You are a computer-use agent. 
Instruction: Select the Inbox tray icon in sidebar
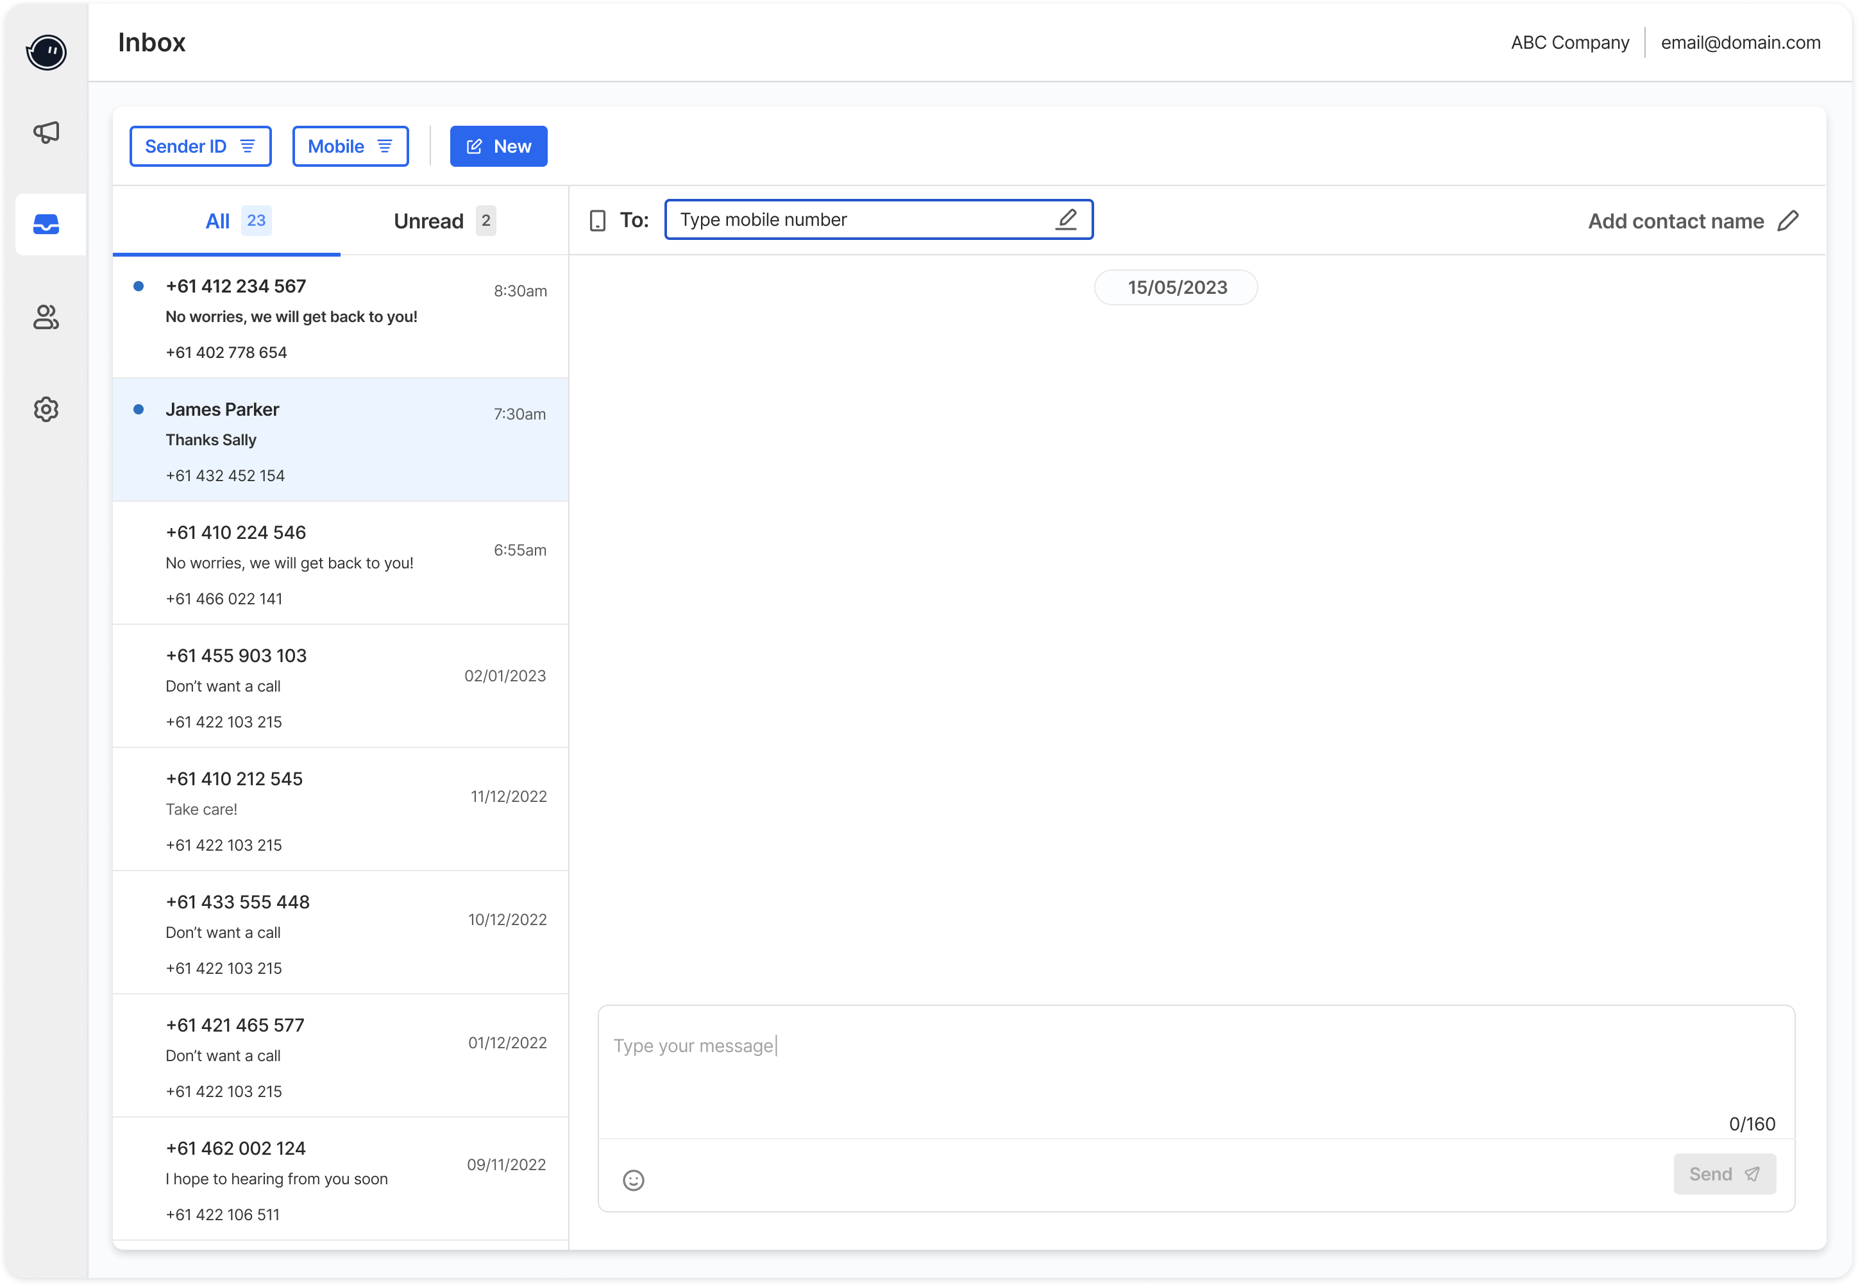(46, 224)
